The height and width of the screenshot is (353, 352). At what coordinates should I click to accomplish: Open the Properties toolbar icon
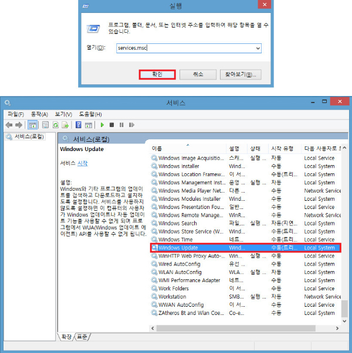point(45,125)
